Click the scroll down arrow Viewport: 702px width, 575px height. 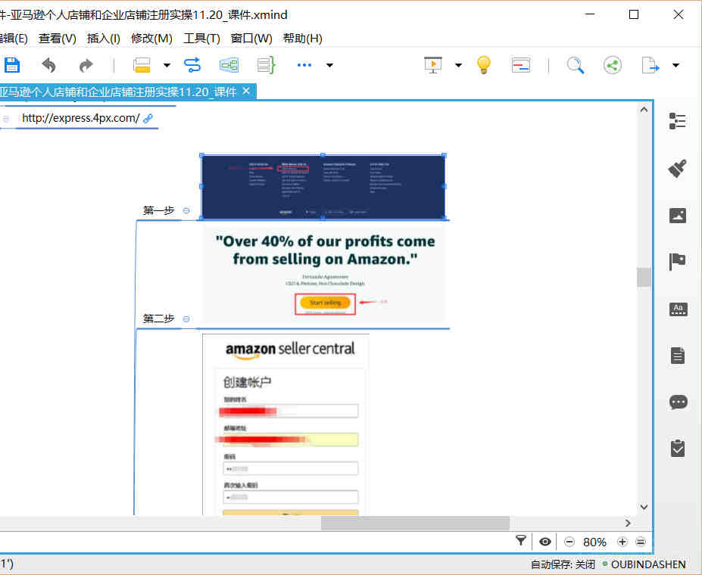tap(644, 507)
